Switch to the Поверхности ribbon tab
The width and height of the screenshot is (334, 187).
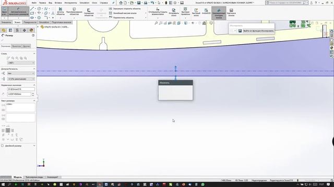pyautogui.click(x=30, y=22)
